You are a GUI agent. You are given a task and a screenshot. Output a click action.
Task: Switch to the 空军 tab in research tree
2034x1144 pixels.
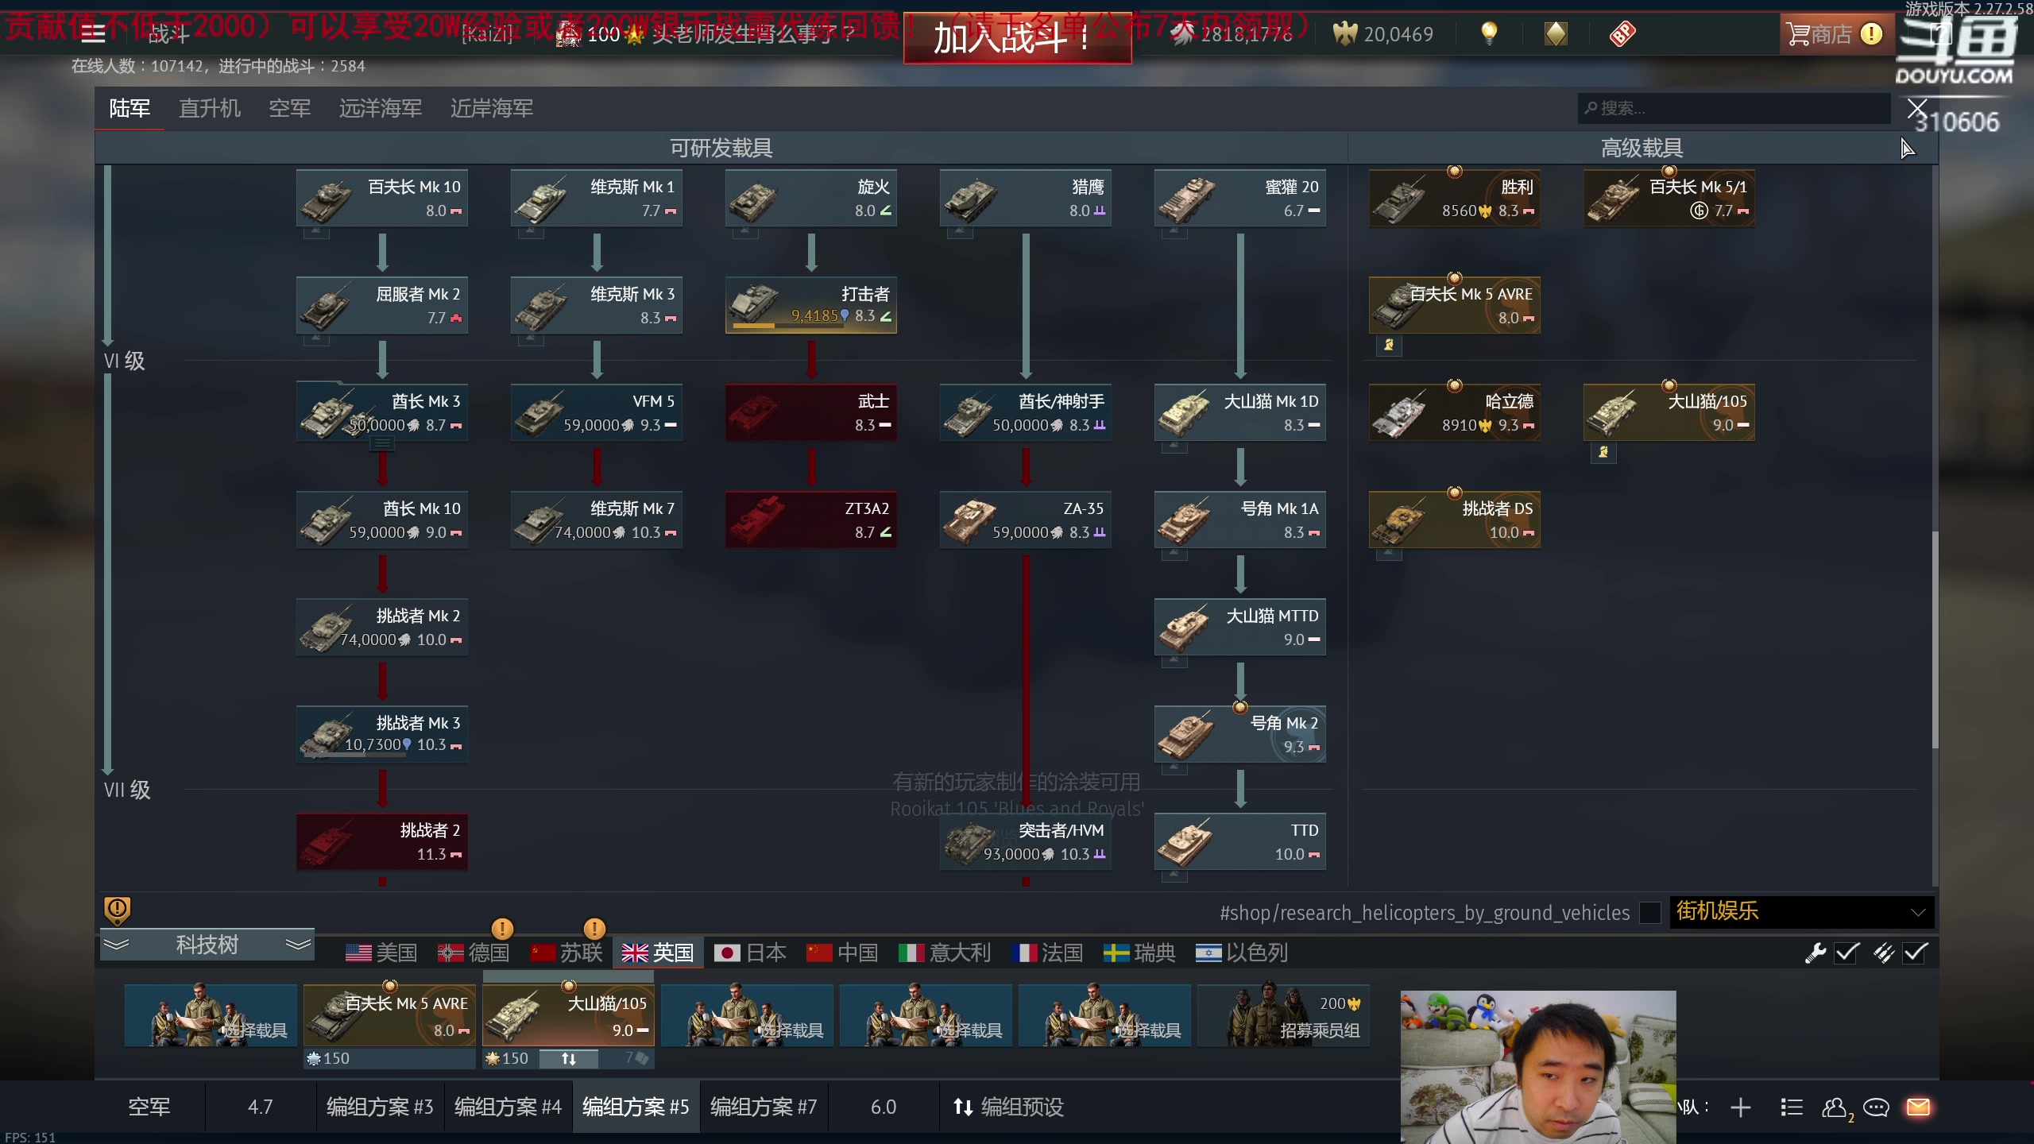coord(289,108)
